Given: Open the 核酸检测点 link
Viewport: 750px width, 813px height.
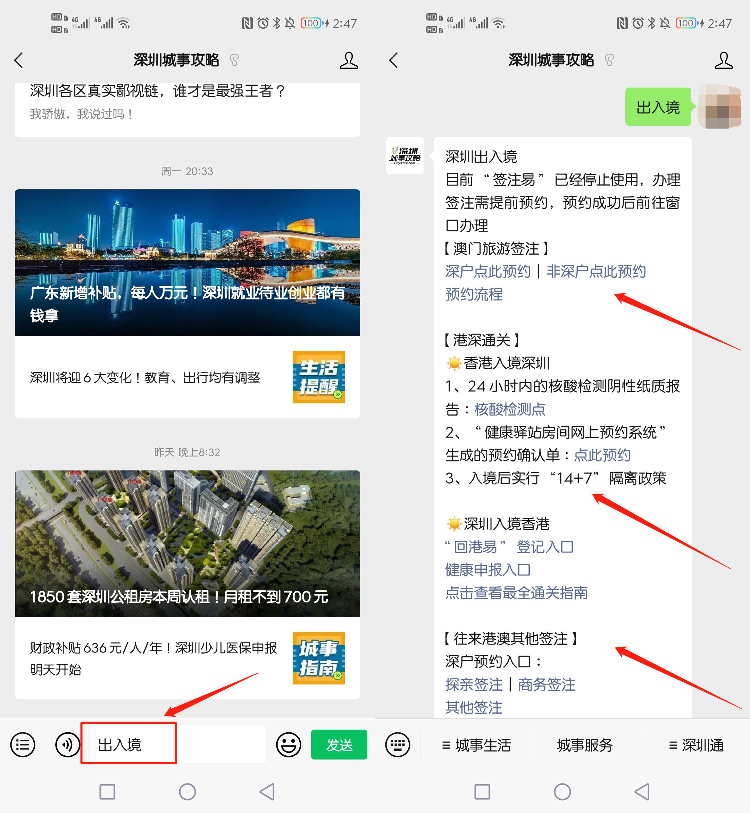Looking at the screenshot, I should 510,410.
